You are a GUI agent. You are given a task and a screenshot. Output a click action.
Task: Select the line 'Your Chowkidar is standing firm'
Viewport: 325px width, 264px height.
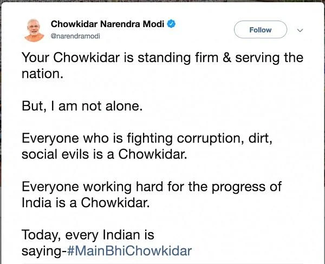(x=120, y=57)
